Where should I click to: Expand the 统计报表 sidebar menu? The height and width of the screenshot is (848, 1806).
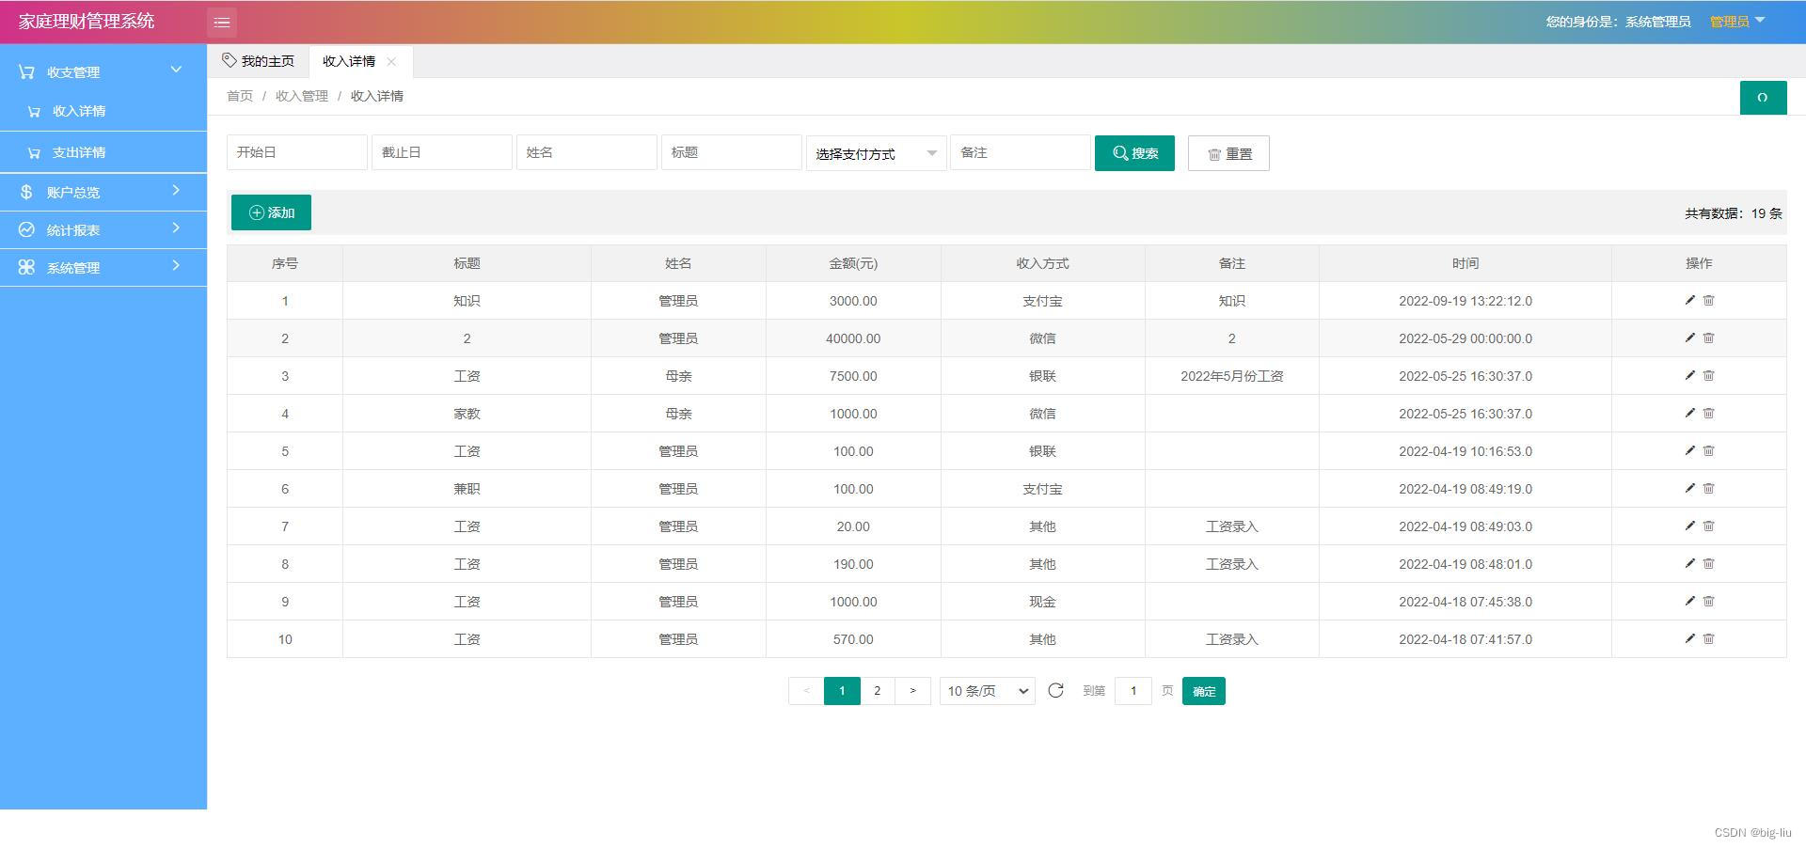click(x=103, y=229)
